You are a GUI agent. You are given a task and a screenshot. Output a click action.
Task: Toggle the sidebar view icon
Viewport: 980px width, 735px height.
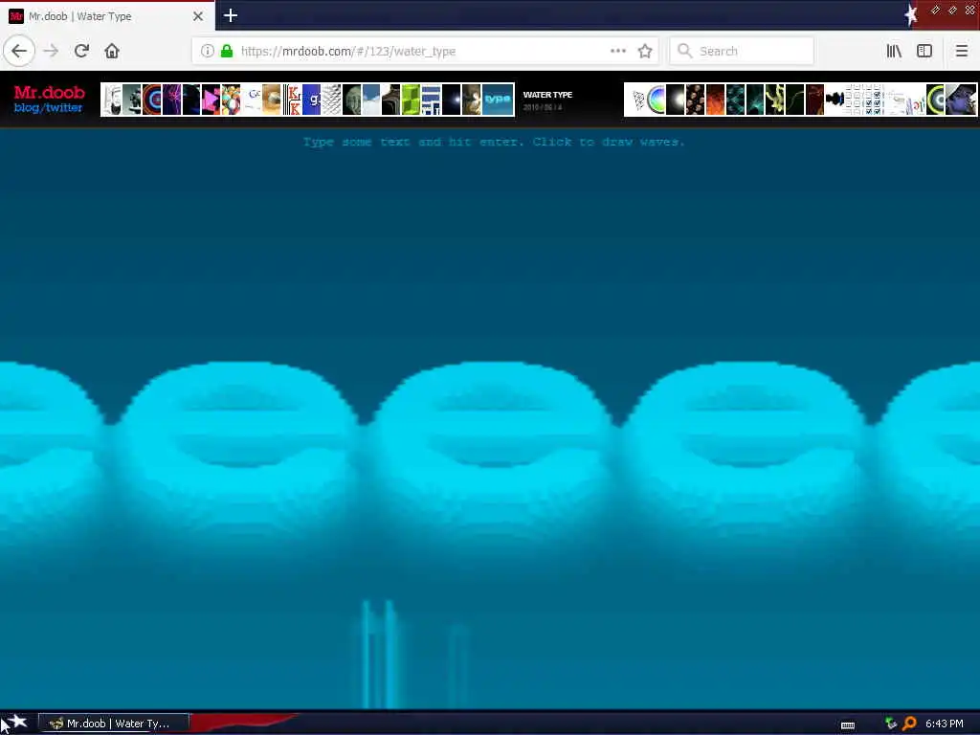tap(924, 51)
